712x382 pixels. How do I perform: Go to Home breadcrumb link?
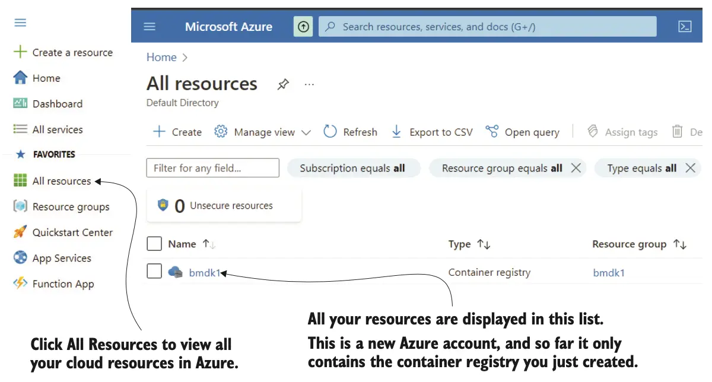pyautogui.click(x=161, y=58)
